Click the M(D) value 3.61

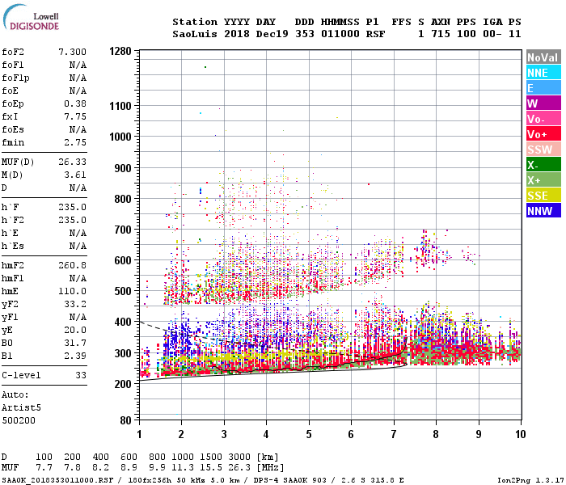(x=75, y=175)
